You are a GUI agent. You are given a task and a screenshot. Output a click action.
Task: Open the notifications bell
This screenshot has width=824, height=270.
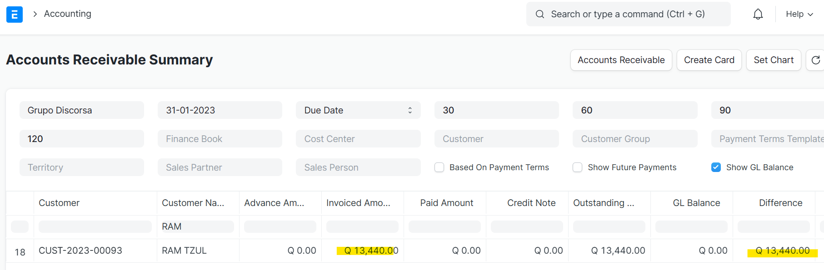[758, 15]
